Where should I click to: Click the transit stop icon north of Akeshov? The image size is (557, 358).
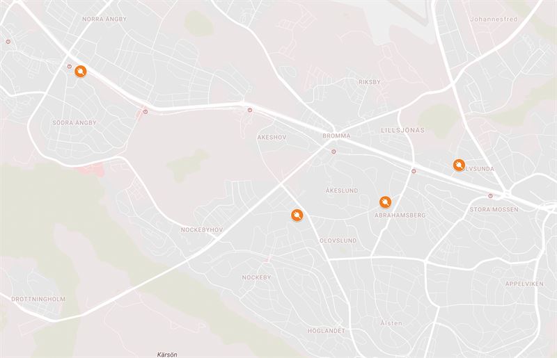point(250,110)
